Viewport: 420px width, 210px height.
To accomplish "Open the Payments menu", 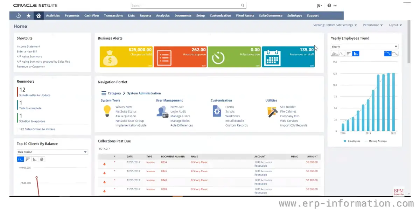I will point(72,16).
